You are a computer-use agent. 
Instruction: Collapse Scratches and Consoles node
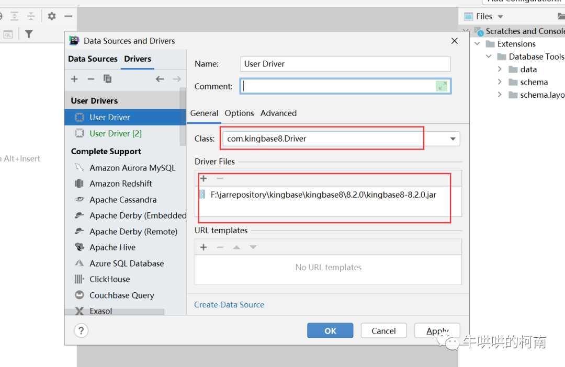pyautogui.click(x=466, y=31)
